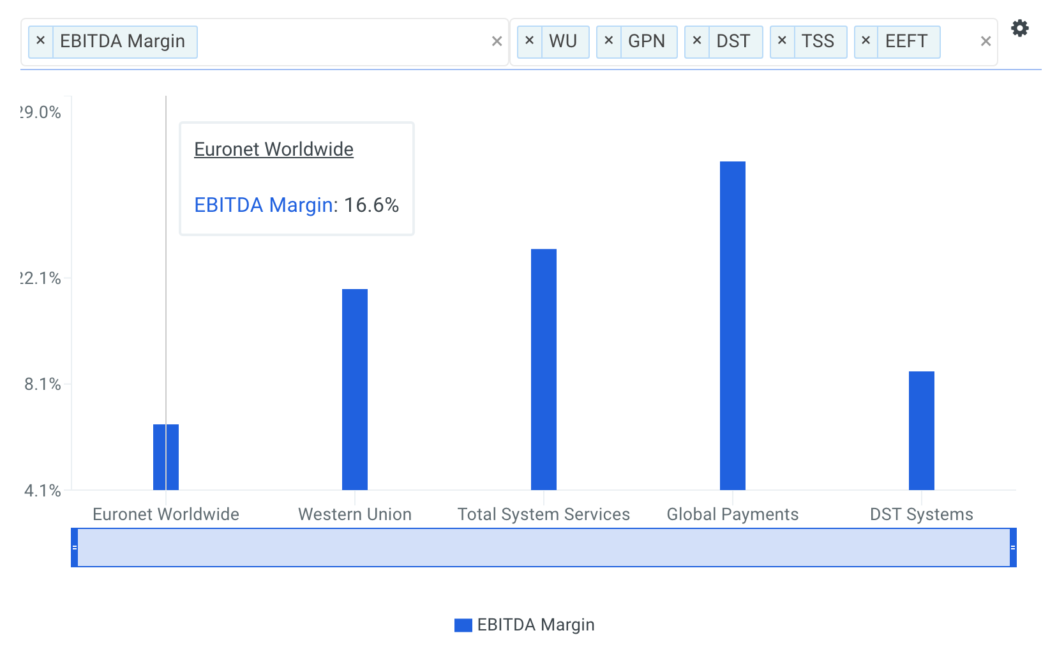The width and height of the screenshot is (1057, 656).
Task: Open chart settings gear icon
Action: [1020, 28]
